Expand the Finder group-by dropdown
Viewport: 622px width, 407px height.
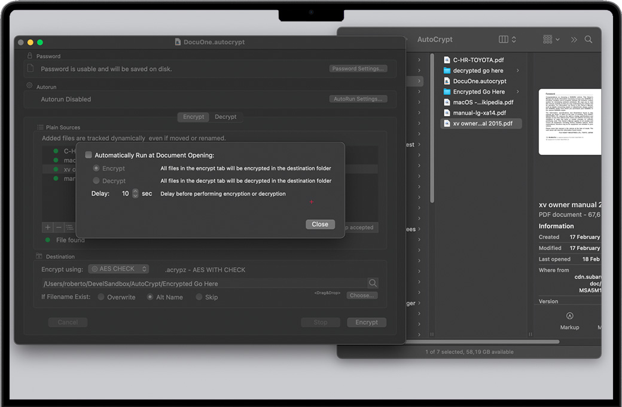click(551, 39)
